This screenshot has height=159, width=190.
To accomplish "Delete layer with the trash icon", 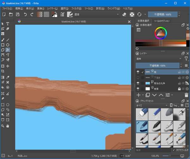I will click(x=186, y=95).
